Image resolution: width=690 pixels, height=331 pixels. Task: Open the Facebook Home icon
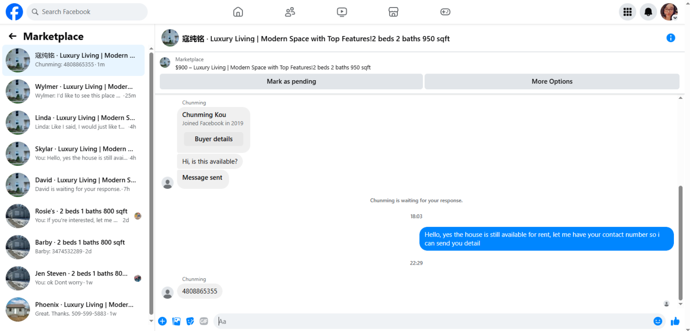[x=238, y=12]
